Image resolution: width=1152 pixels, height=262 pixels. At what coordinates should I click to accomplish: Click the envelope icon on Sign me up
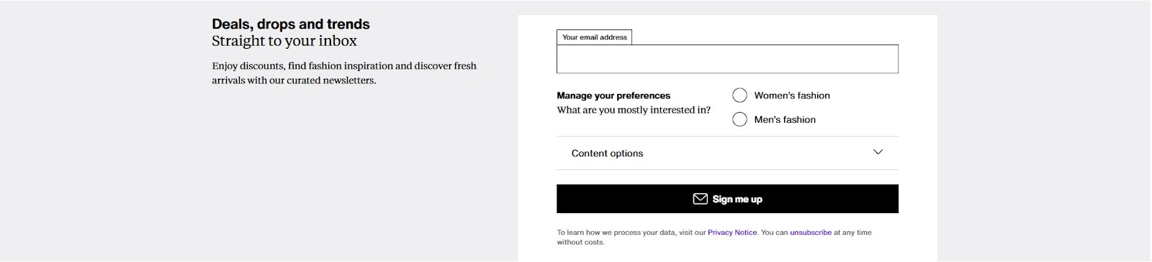click(x=700, y=199)
